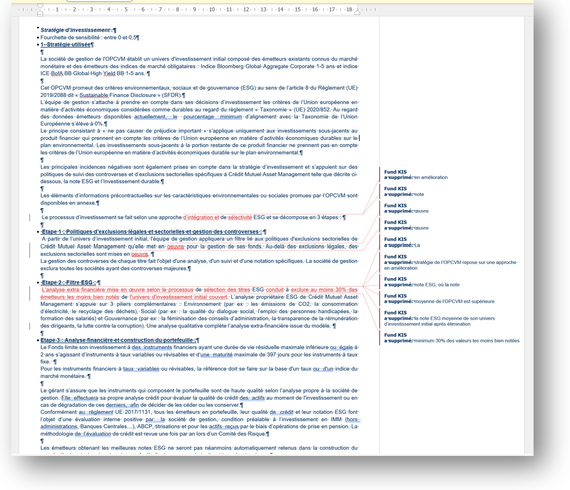570x490 pixels.
Task: Select the first line indent marker on ruler
Action: tap(40, 6)
